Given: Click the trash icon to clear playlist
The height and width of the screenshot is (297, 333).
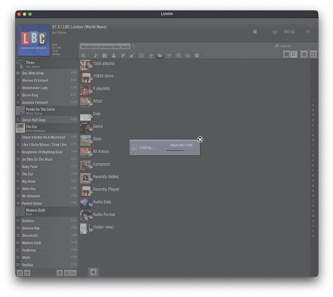Looking at the screenshot, I should point(60,273).
